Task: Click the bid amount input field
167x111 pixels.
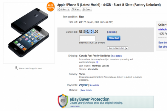Action: [87, 38]
